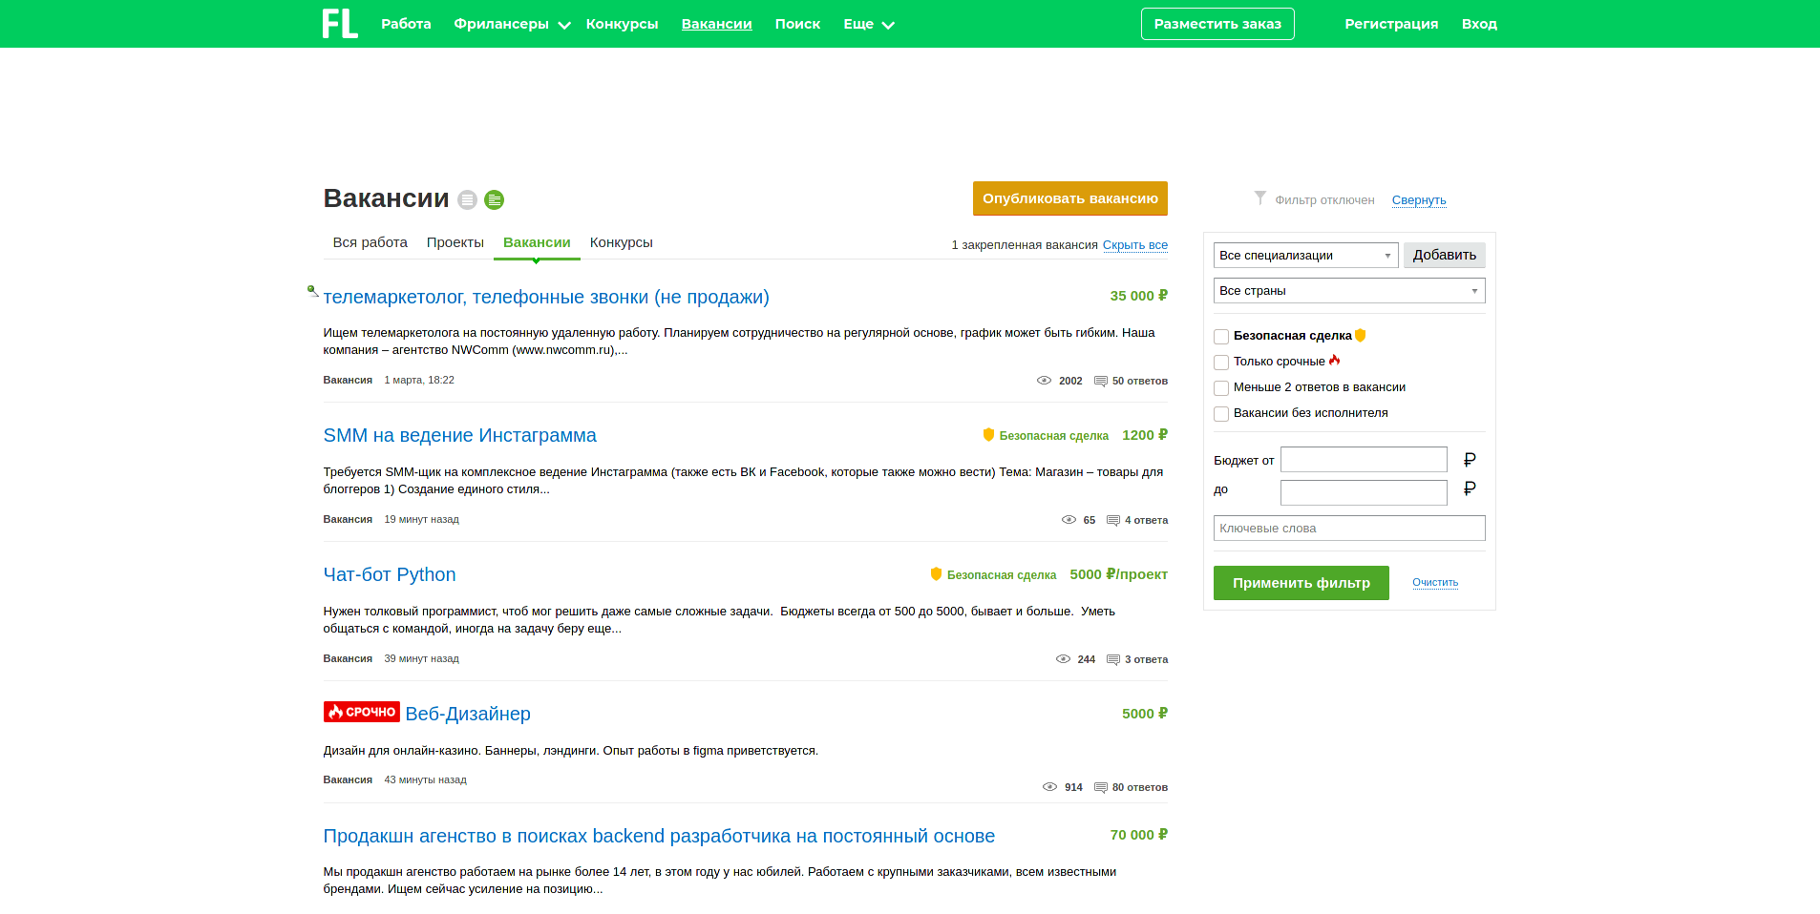Tick Вакансии без исполнителя checkbox
The width and height of the screenshot is (1820, 914).
pos(1221,413)
